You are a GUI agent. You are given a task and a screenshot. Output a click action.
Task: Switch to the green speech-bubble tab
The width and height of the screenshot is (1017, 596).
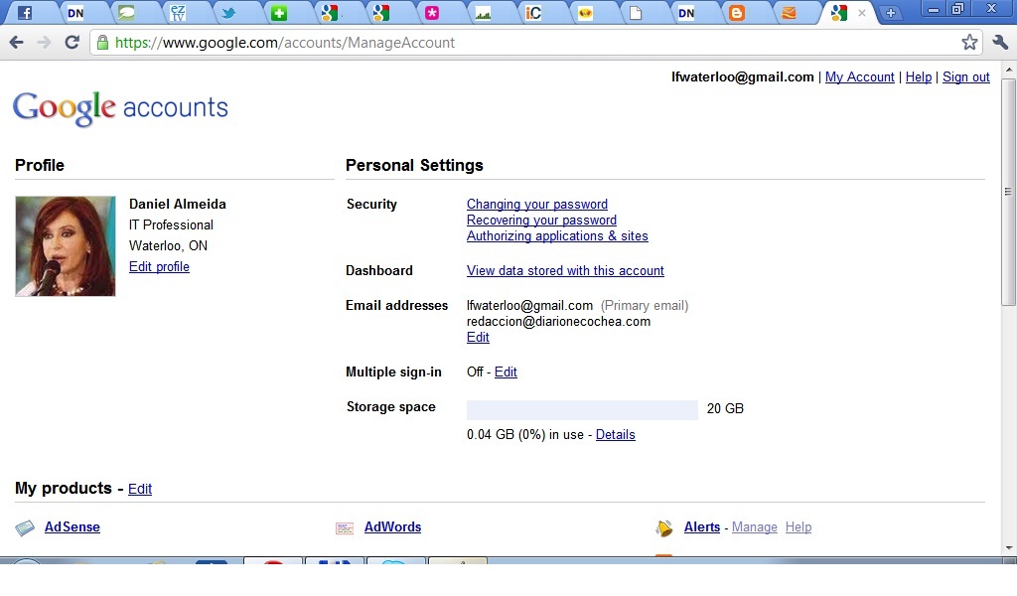tap(126, 12)
